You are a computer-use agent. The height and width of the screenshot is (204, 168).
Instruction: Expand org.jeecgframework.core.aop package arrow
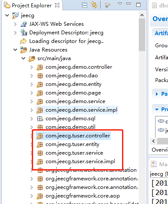(32, 196)
